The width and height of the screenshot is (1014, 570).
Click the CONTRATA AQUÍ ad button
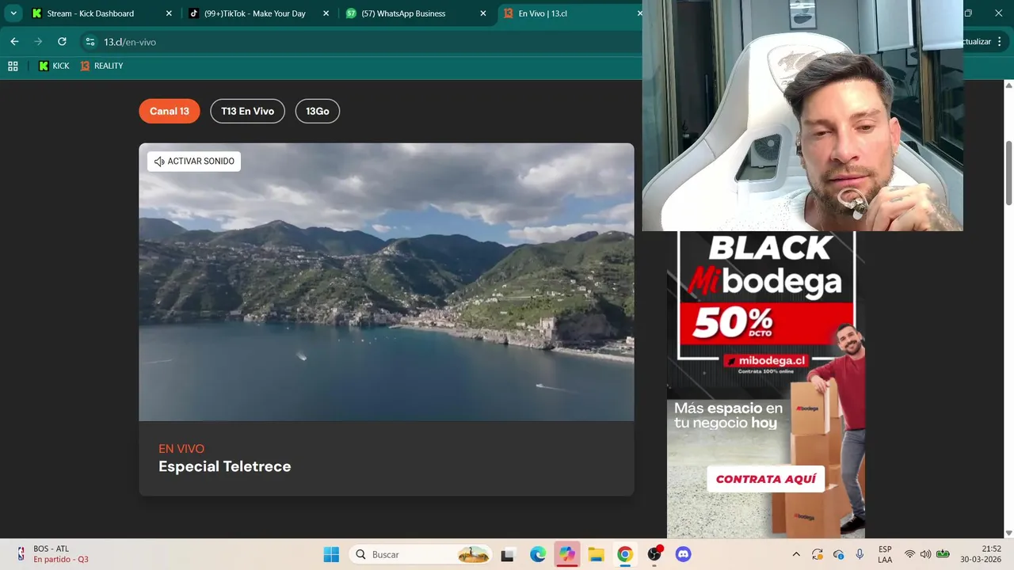766,479
